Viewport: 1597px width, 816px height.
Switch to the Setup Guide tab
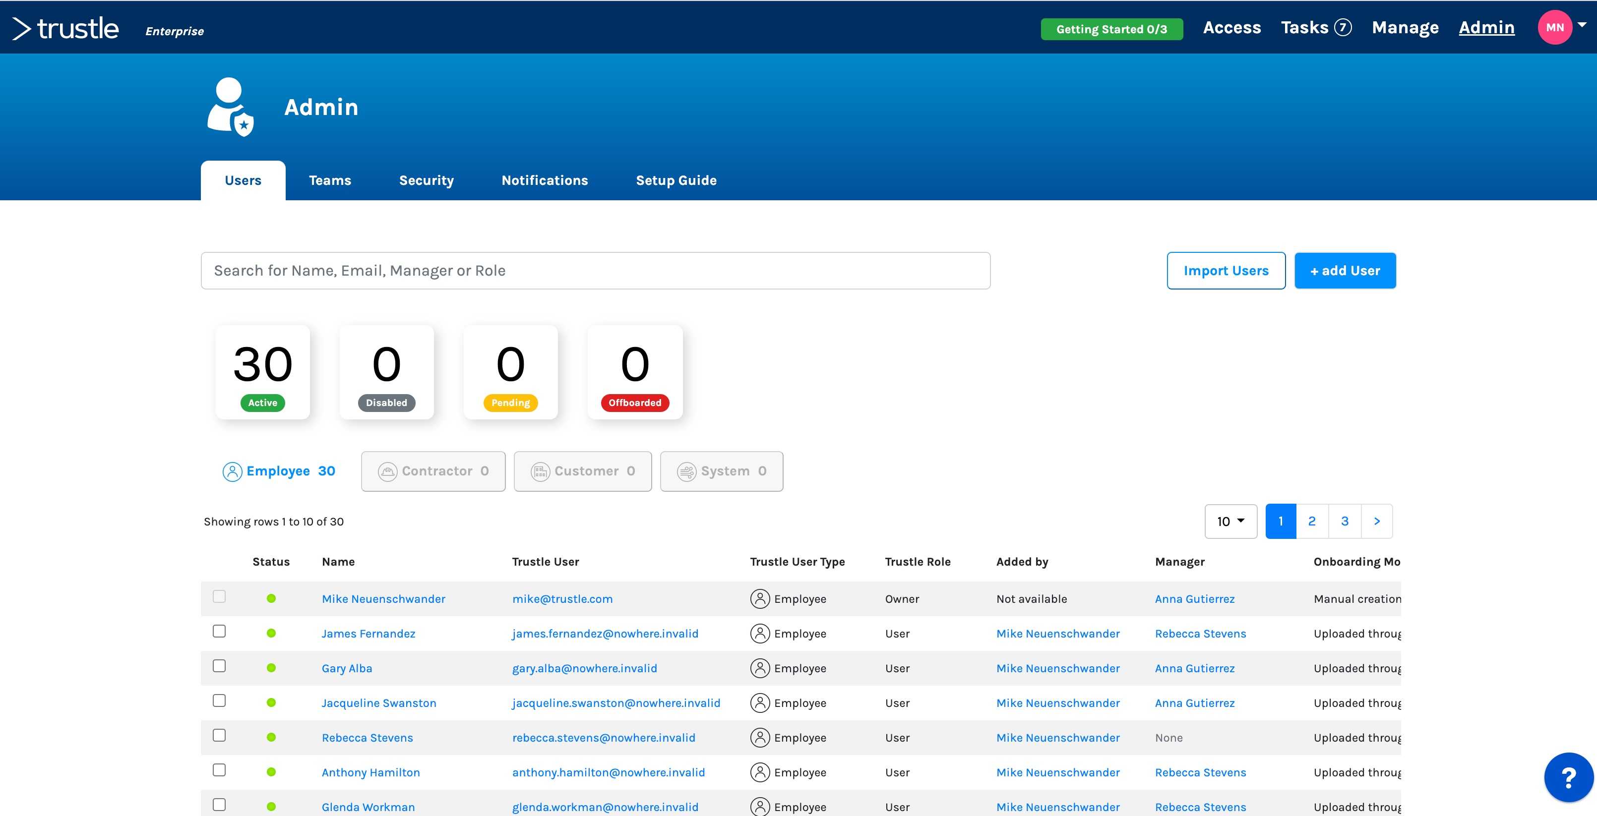tap(676, 180)
